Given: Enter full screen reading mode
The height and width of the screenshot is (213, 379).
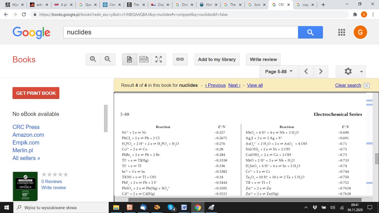Looking at the screenshot, I should 159,59.
